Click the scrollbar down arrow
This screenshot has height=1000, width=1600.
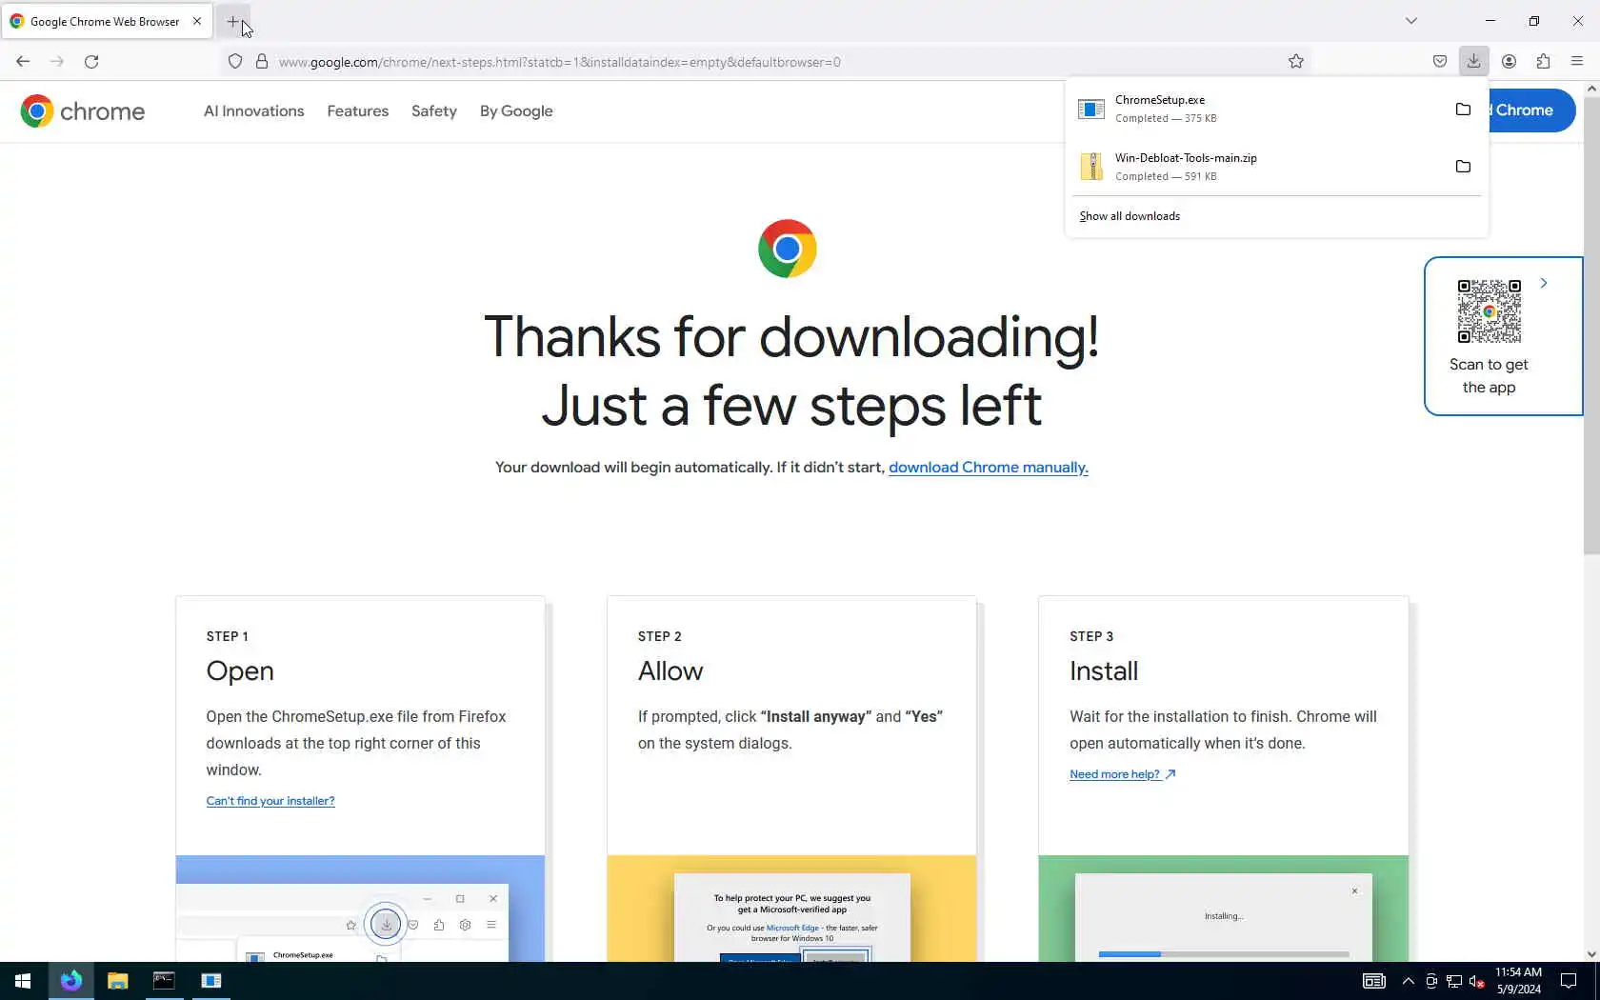[x=1591, y=954]
